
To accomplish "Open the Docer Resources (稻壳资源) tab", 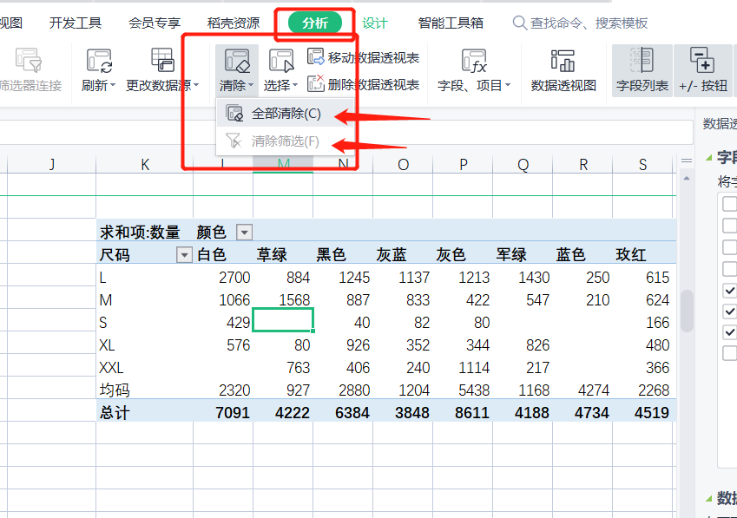I will tap(234, 23).
